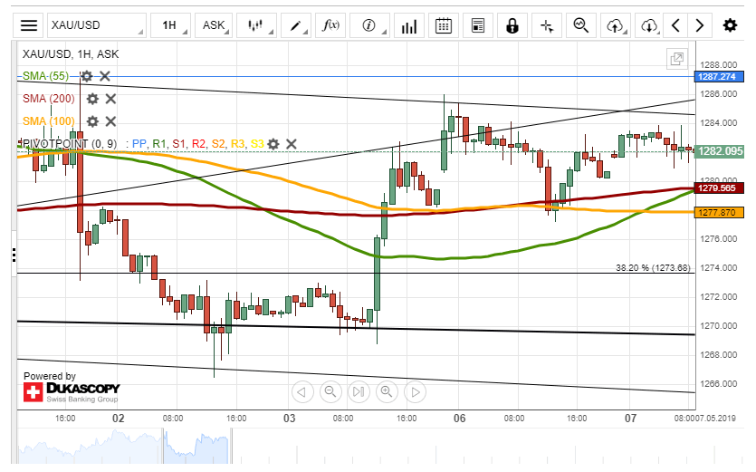This screenshot has width=756, height=472.
Task: Click the SMA (55) indicator label
Action: pyautogui.click(x=45, y=76)
